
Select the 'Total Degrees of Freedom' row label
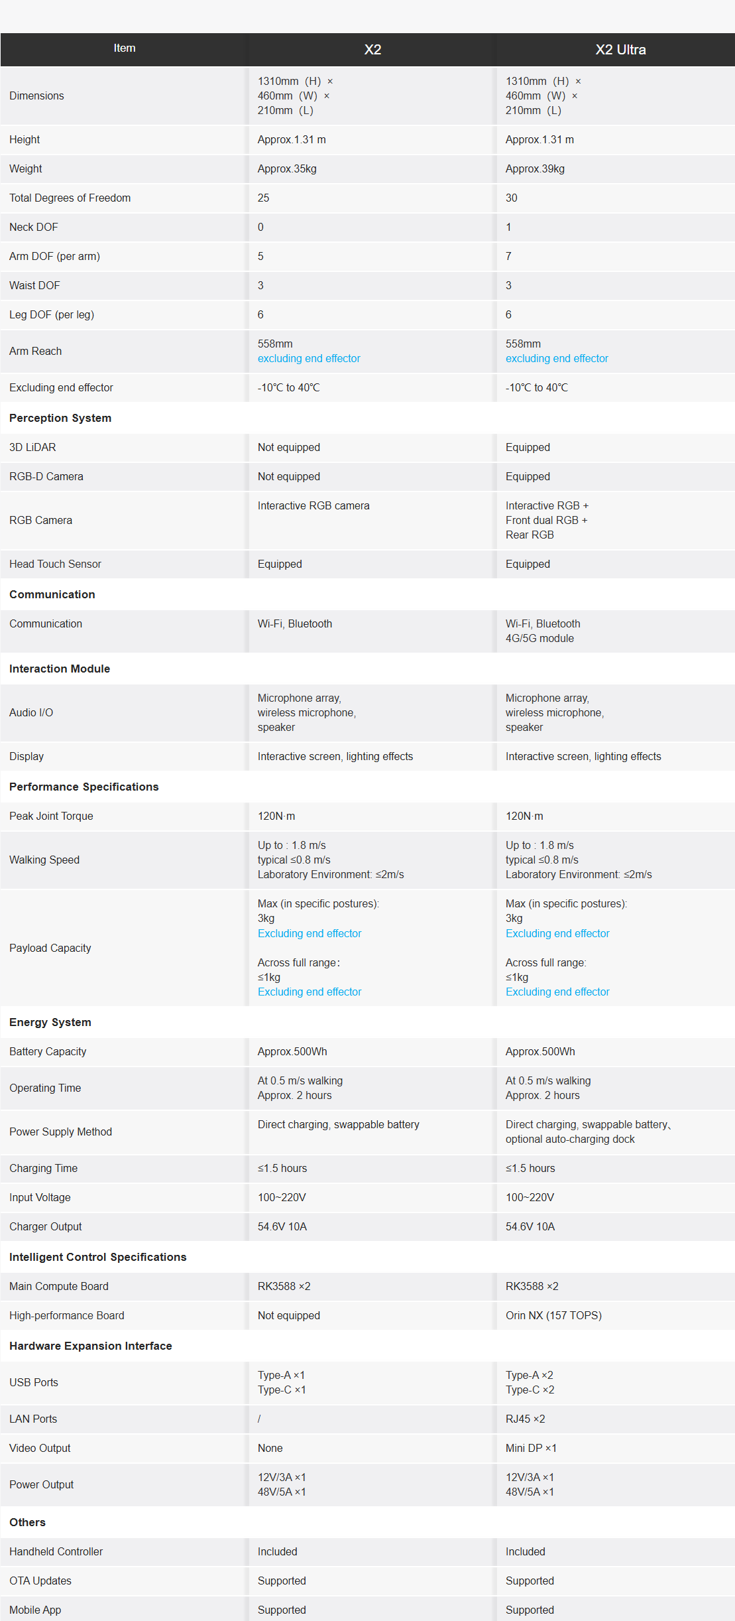pyautogui.click(x=70, y=198)
